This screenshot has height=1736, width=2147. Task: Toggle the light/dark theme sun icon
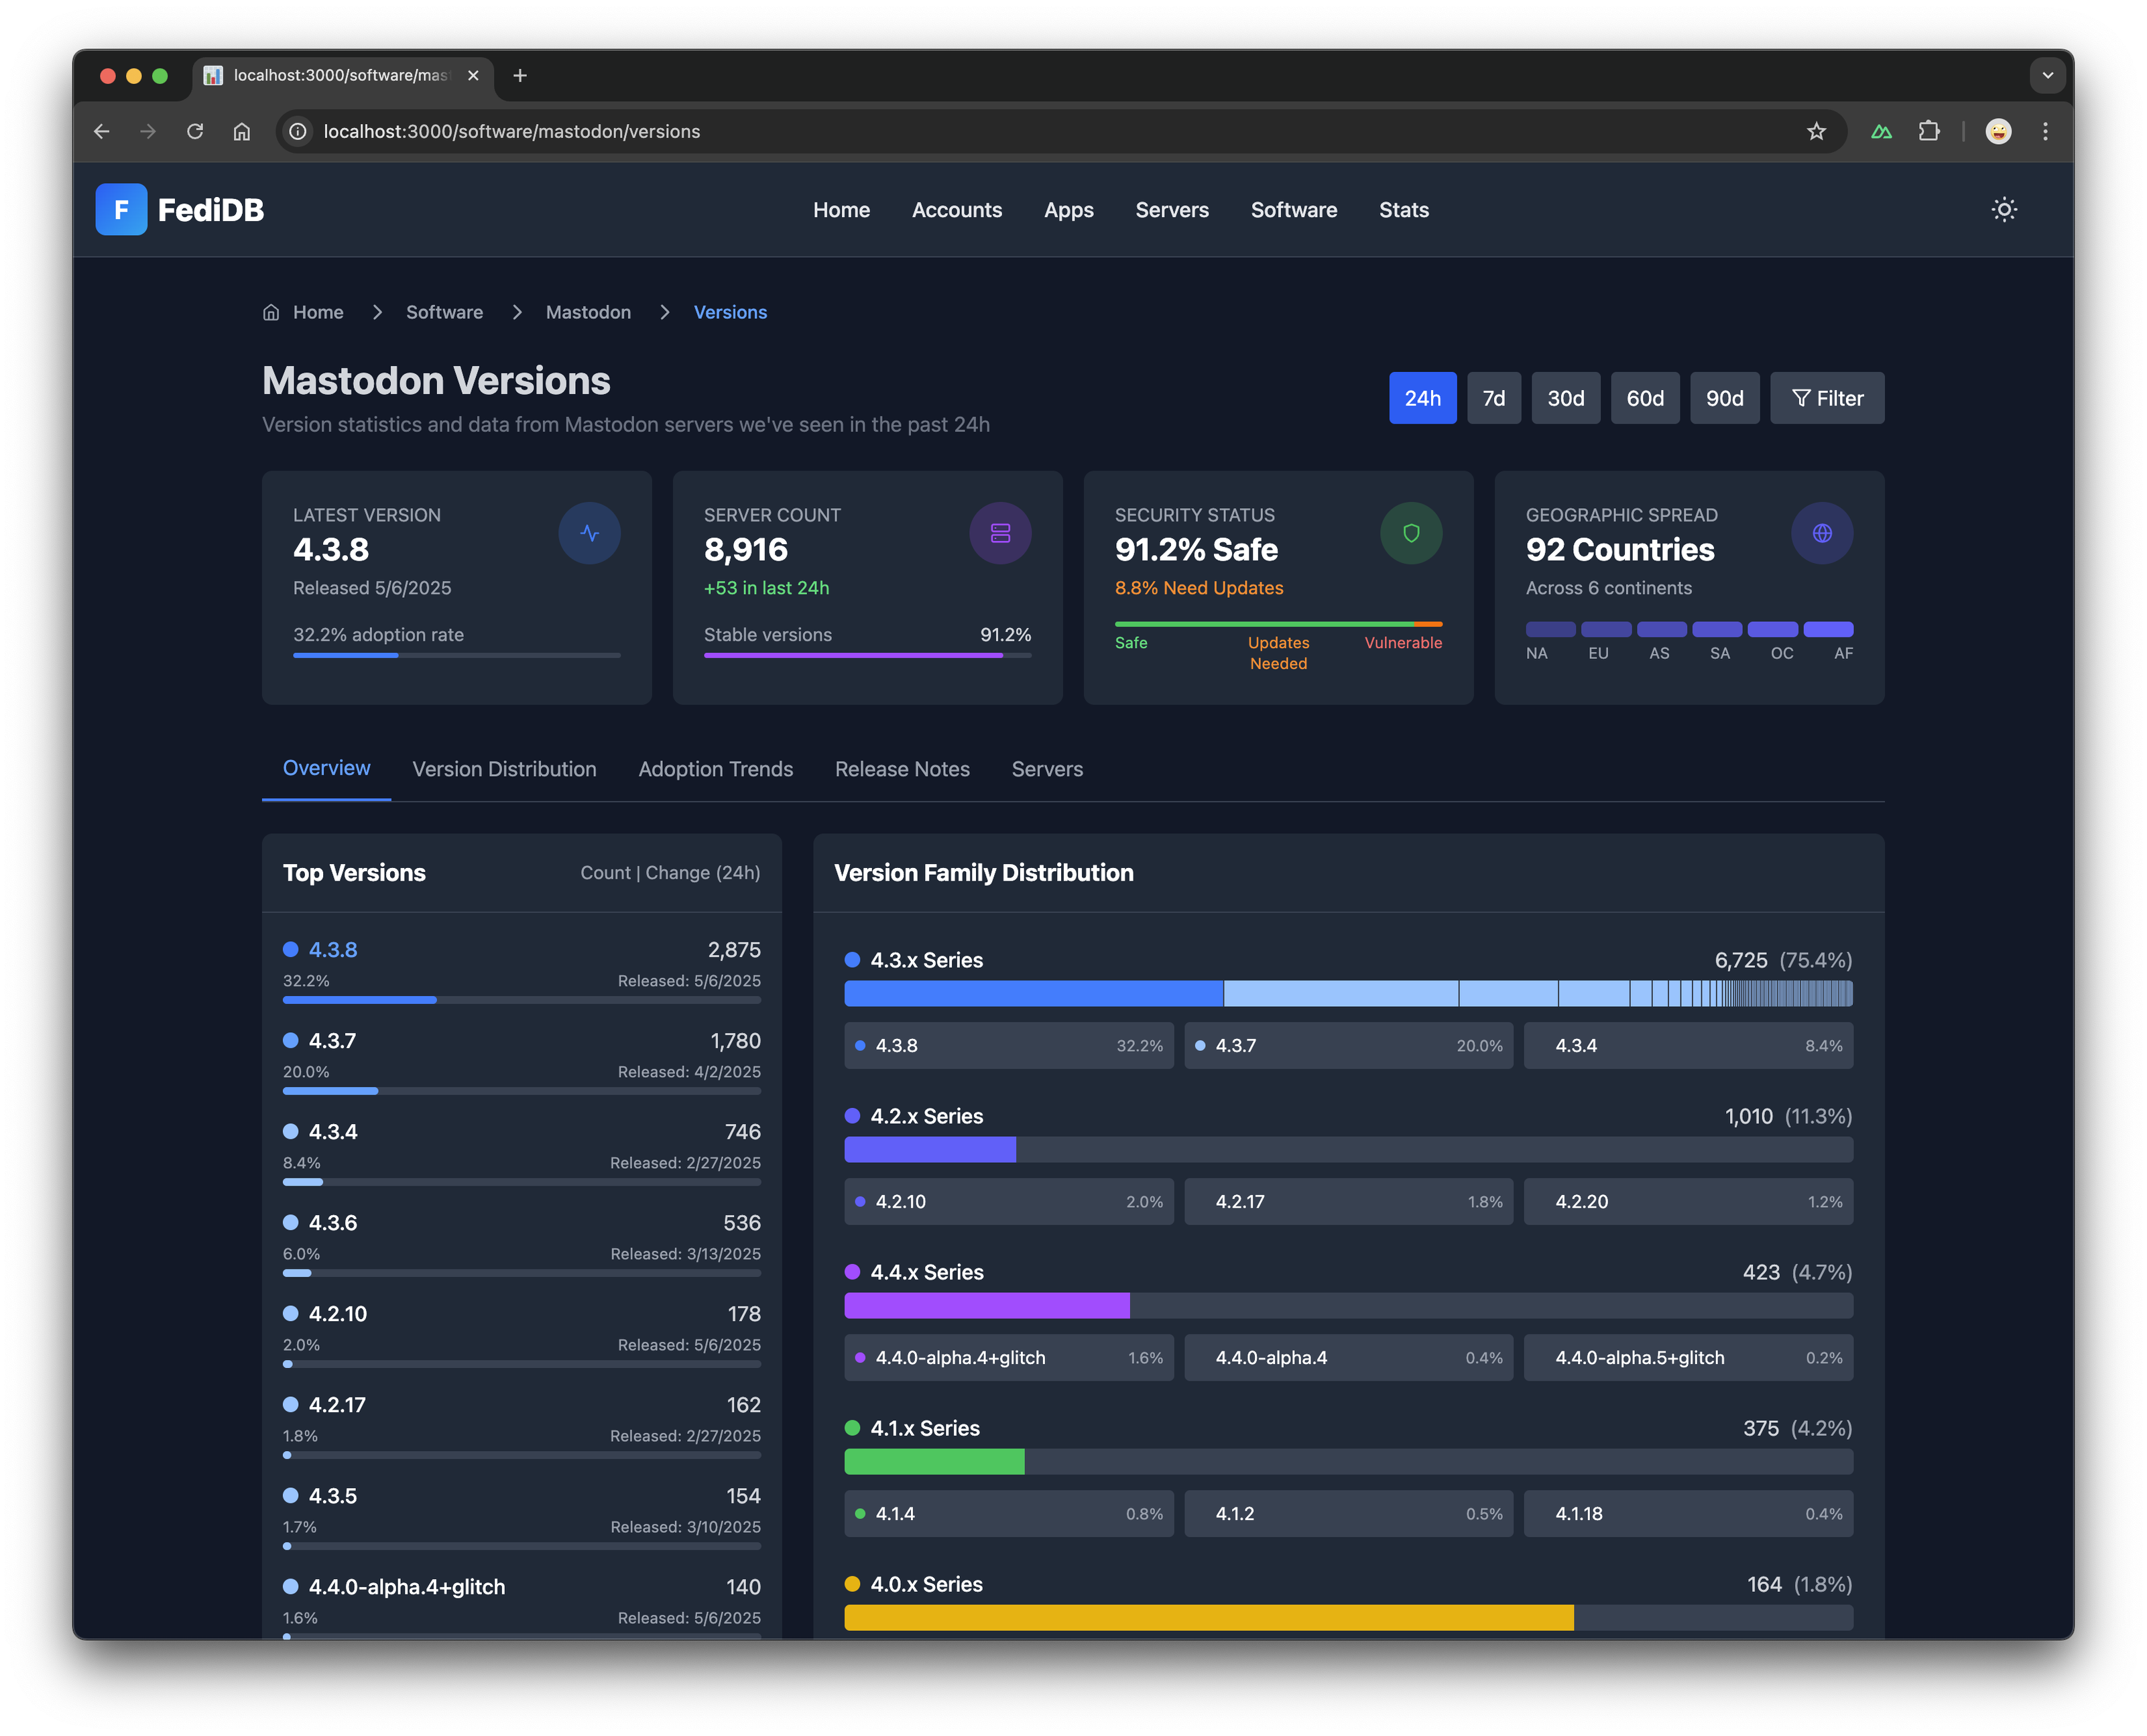[x=2004, y=210]
